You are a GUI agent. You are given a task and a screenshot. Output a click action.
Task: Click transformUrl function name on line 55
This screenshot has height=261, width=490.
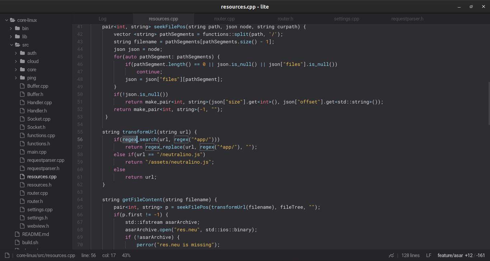[140, 132]
